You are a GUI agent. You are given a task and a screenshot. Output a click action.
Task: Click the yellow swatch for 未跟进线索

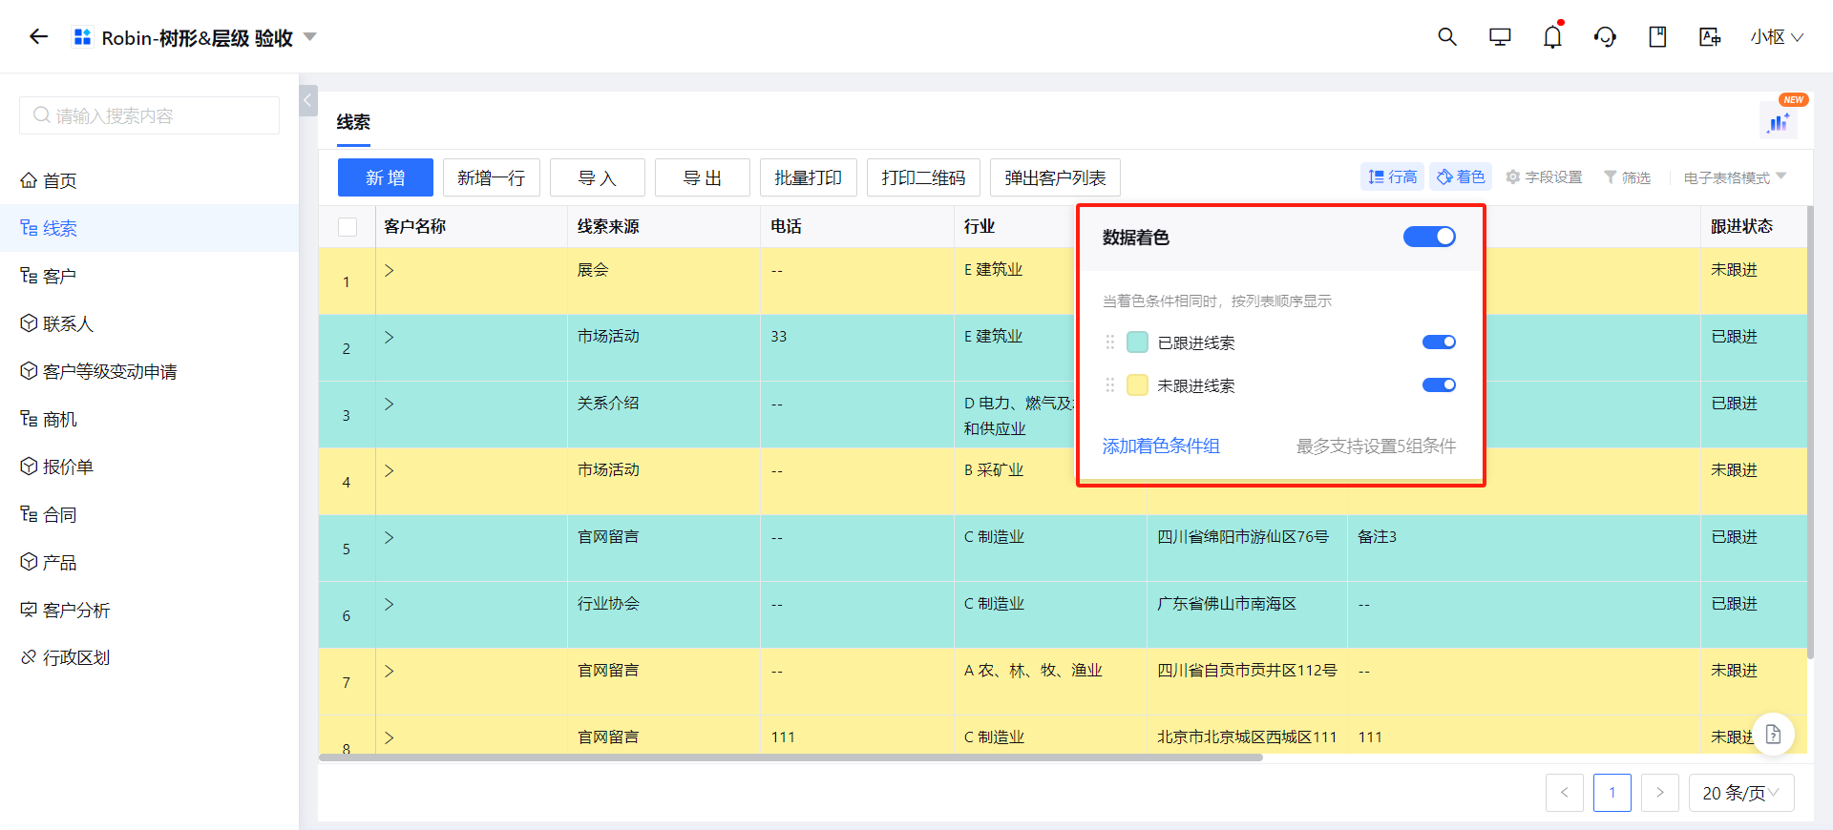tap(1137, 385)
